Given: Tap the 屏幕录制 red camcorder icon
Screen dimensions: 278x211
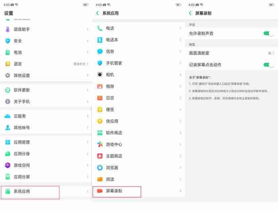Looking at the screenshot, I should (100, 191).
